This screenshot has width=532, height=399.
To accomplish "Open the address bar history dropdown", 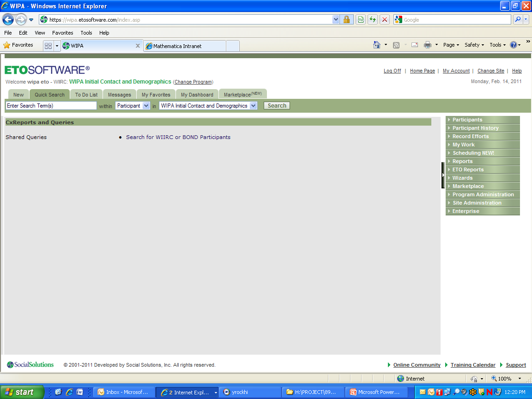I will 336,20.
